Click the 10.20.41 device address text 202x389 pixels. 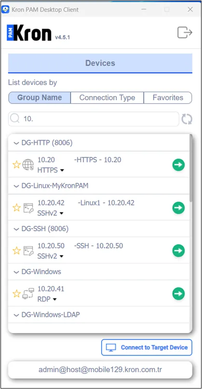[x=51, y=289]
